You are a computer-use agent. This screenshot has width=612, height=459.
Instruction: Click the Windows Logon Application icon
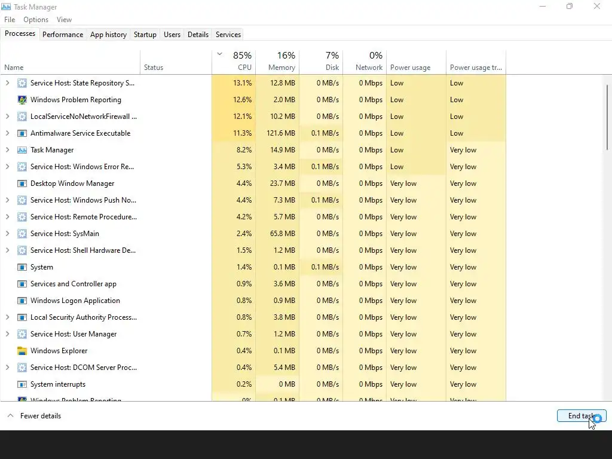pyautogui.click(x=22, y=301)
